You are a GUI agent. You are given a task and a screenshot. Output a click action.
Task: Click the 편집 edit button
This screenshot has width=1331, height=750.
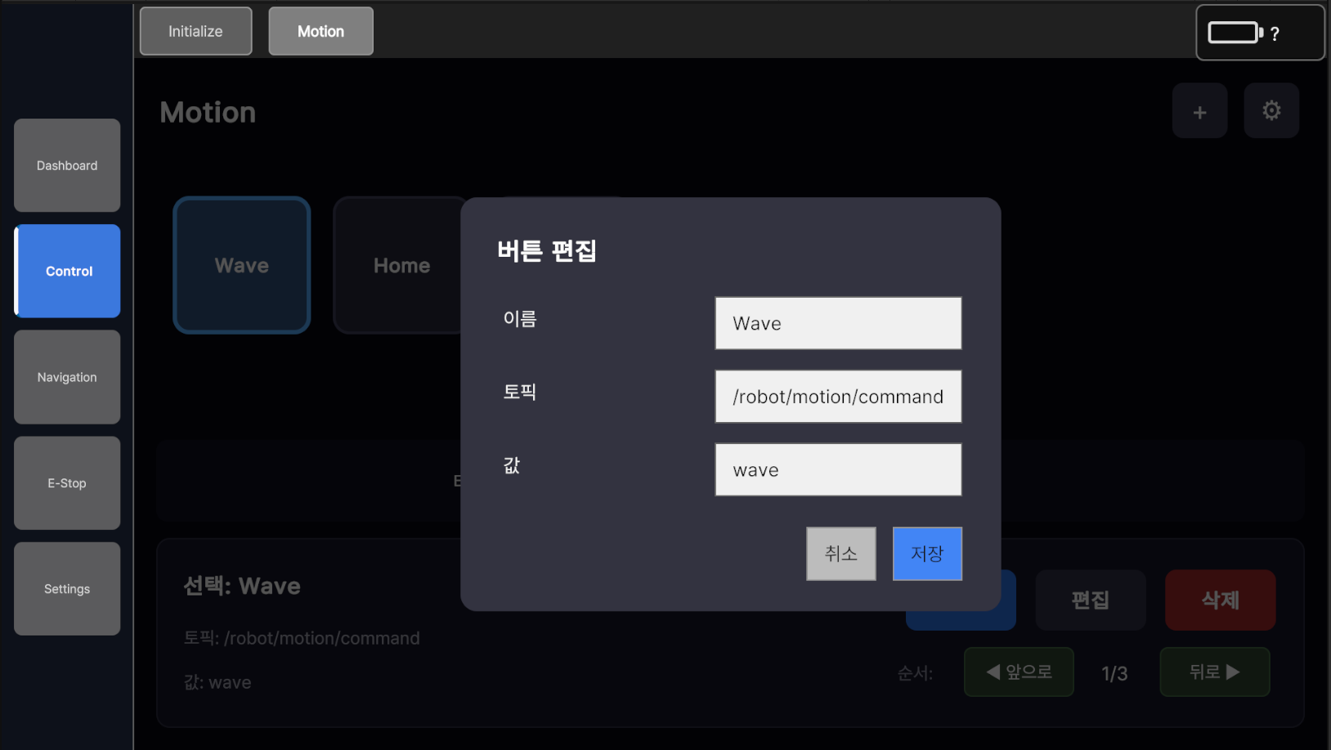point(1090,600)
